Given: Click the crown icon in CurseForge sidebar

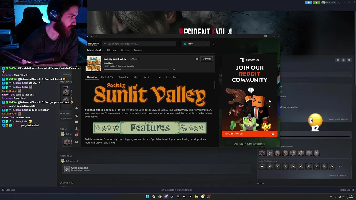Looking at the screenshot, I should (76, 108).
